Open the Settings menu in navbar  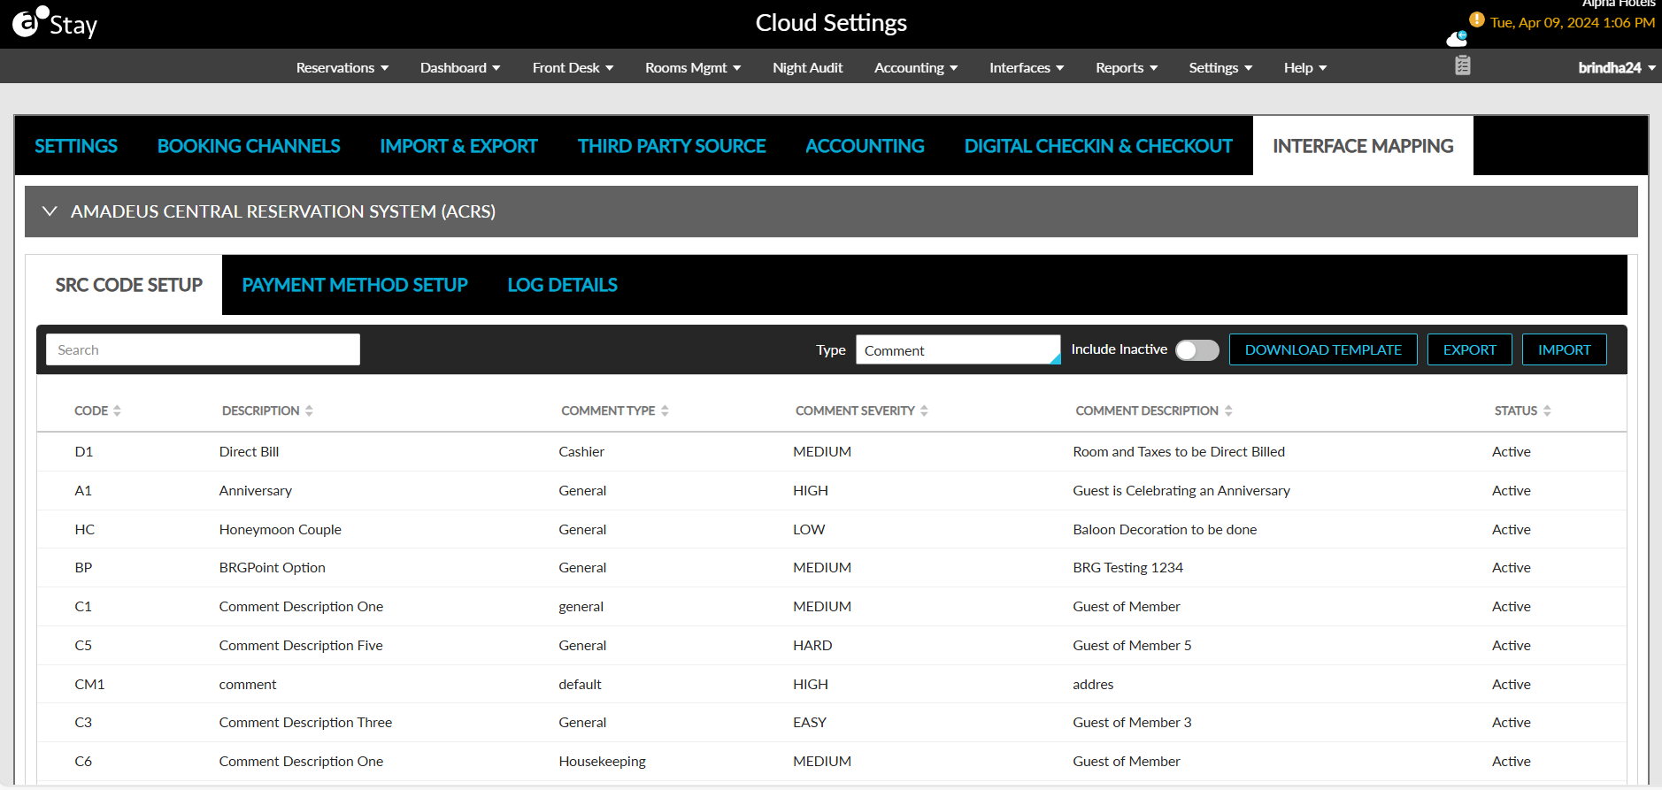coord(1220,67)
